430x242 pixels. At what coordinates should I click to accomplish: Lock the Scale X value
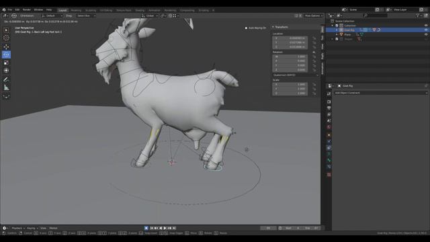[x=314, y=85]
